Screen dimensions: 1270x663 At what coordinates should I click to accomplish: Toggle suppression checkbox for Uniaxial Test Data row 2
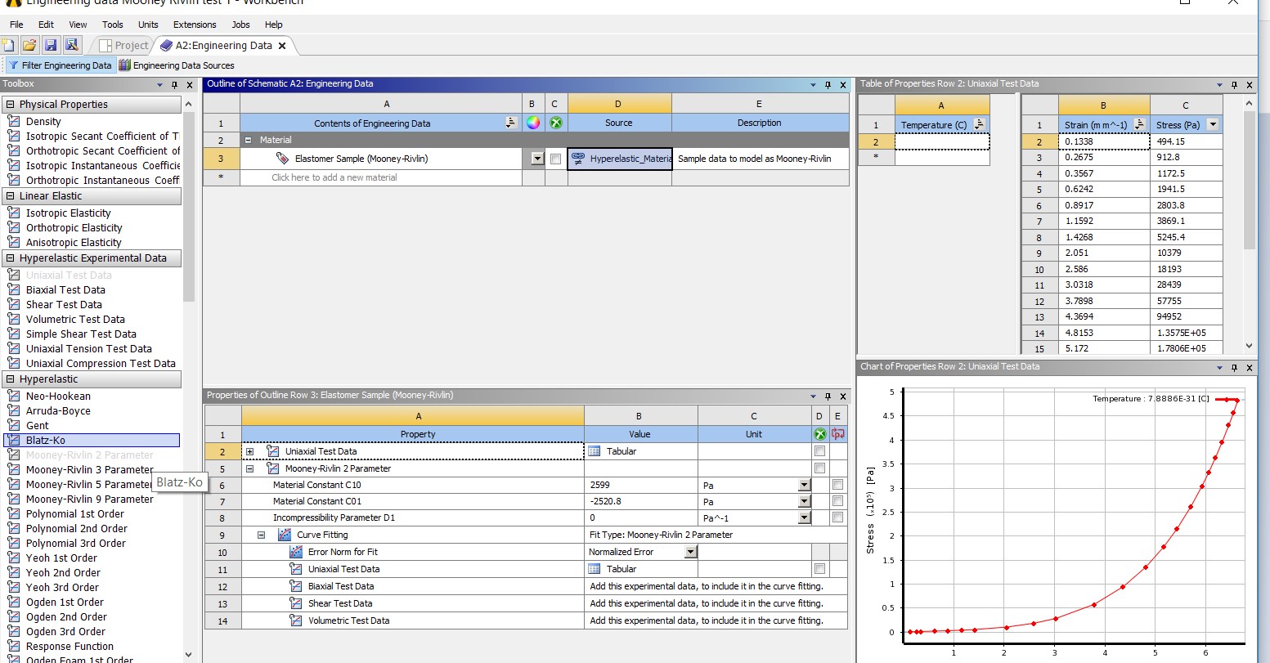pos(819,451)
